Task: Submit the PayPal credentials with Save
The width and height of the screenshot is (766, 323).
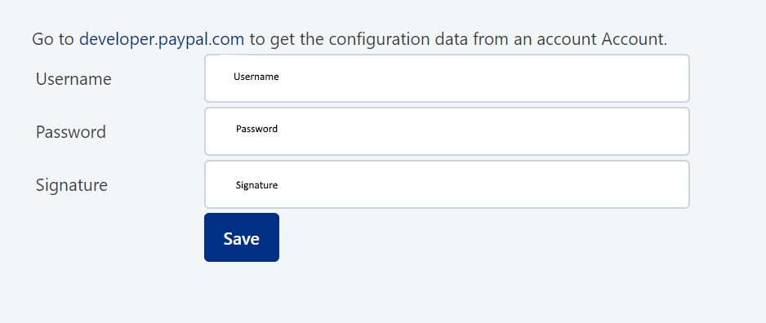Action: 242,237
